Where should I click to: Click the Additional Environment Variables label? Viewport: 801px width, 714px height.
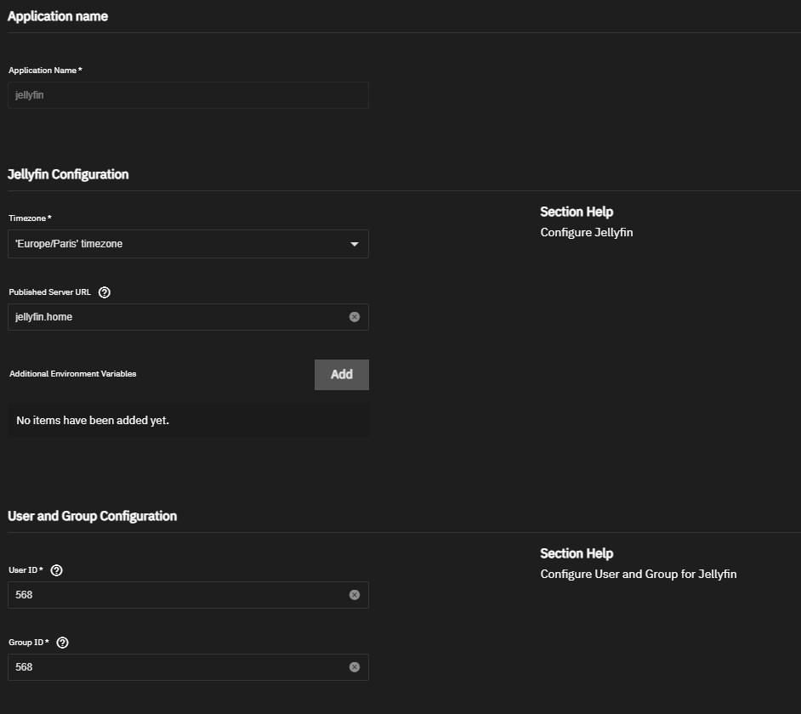pos(72,374)
